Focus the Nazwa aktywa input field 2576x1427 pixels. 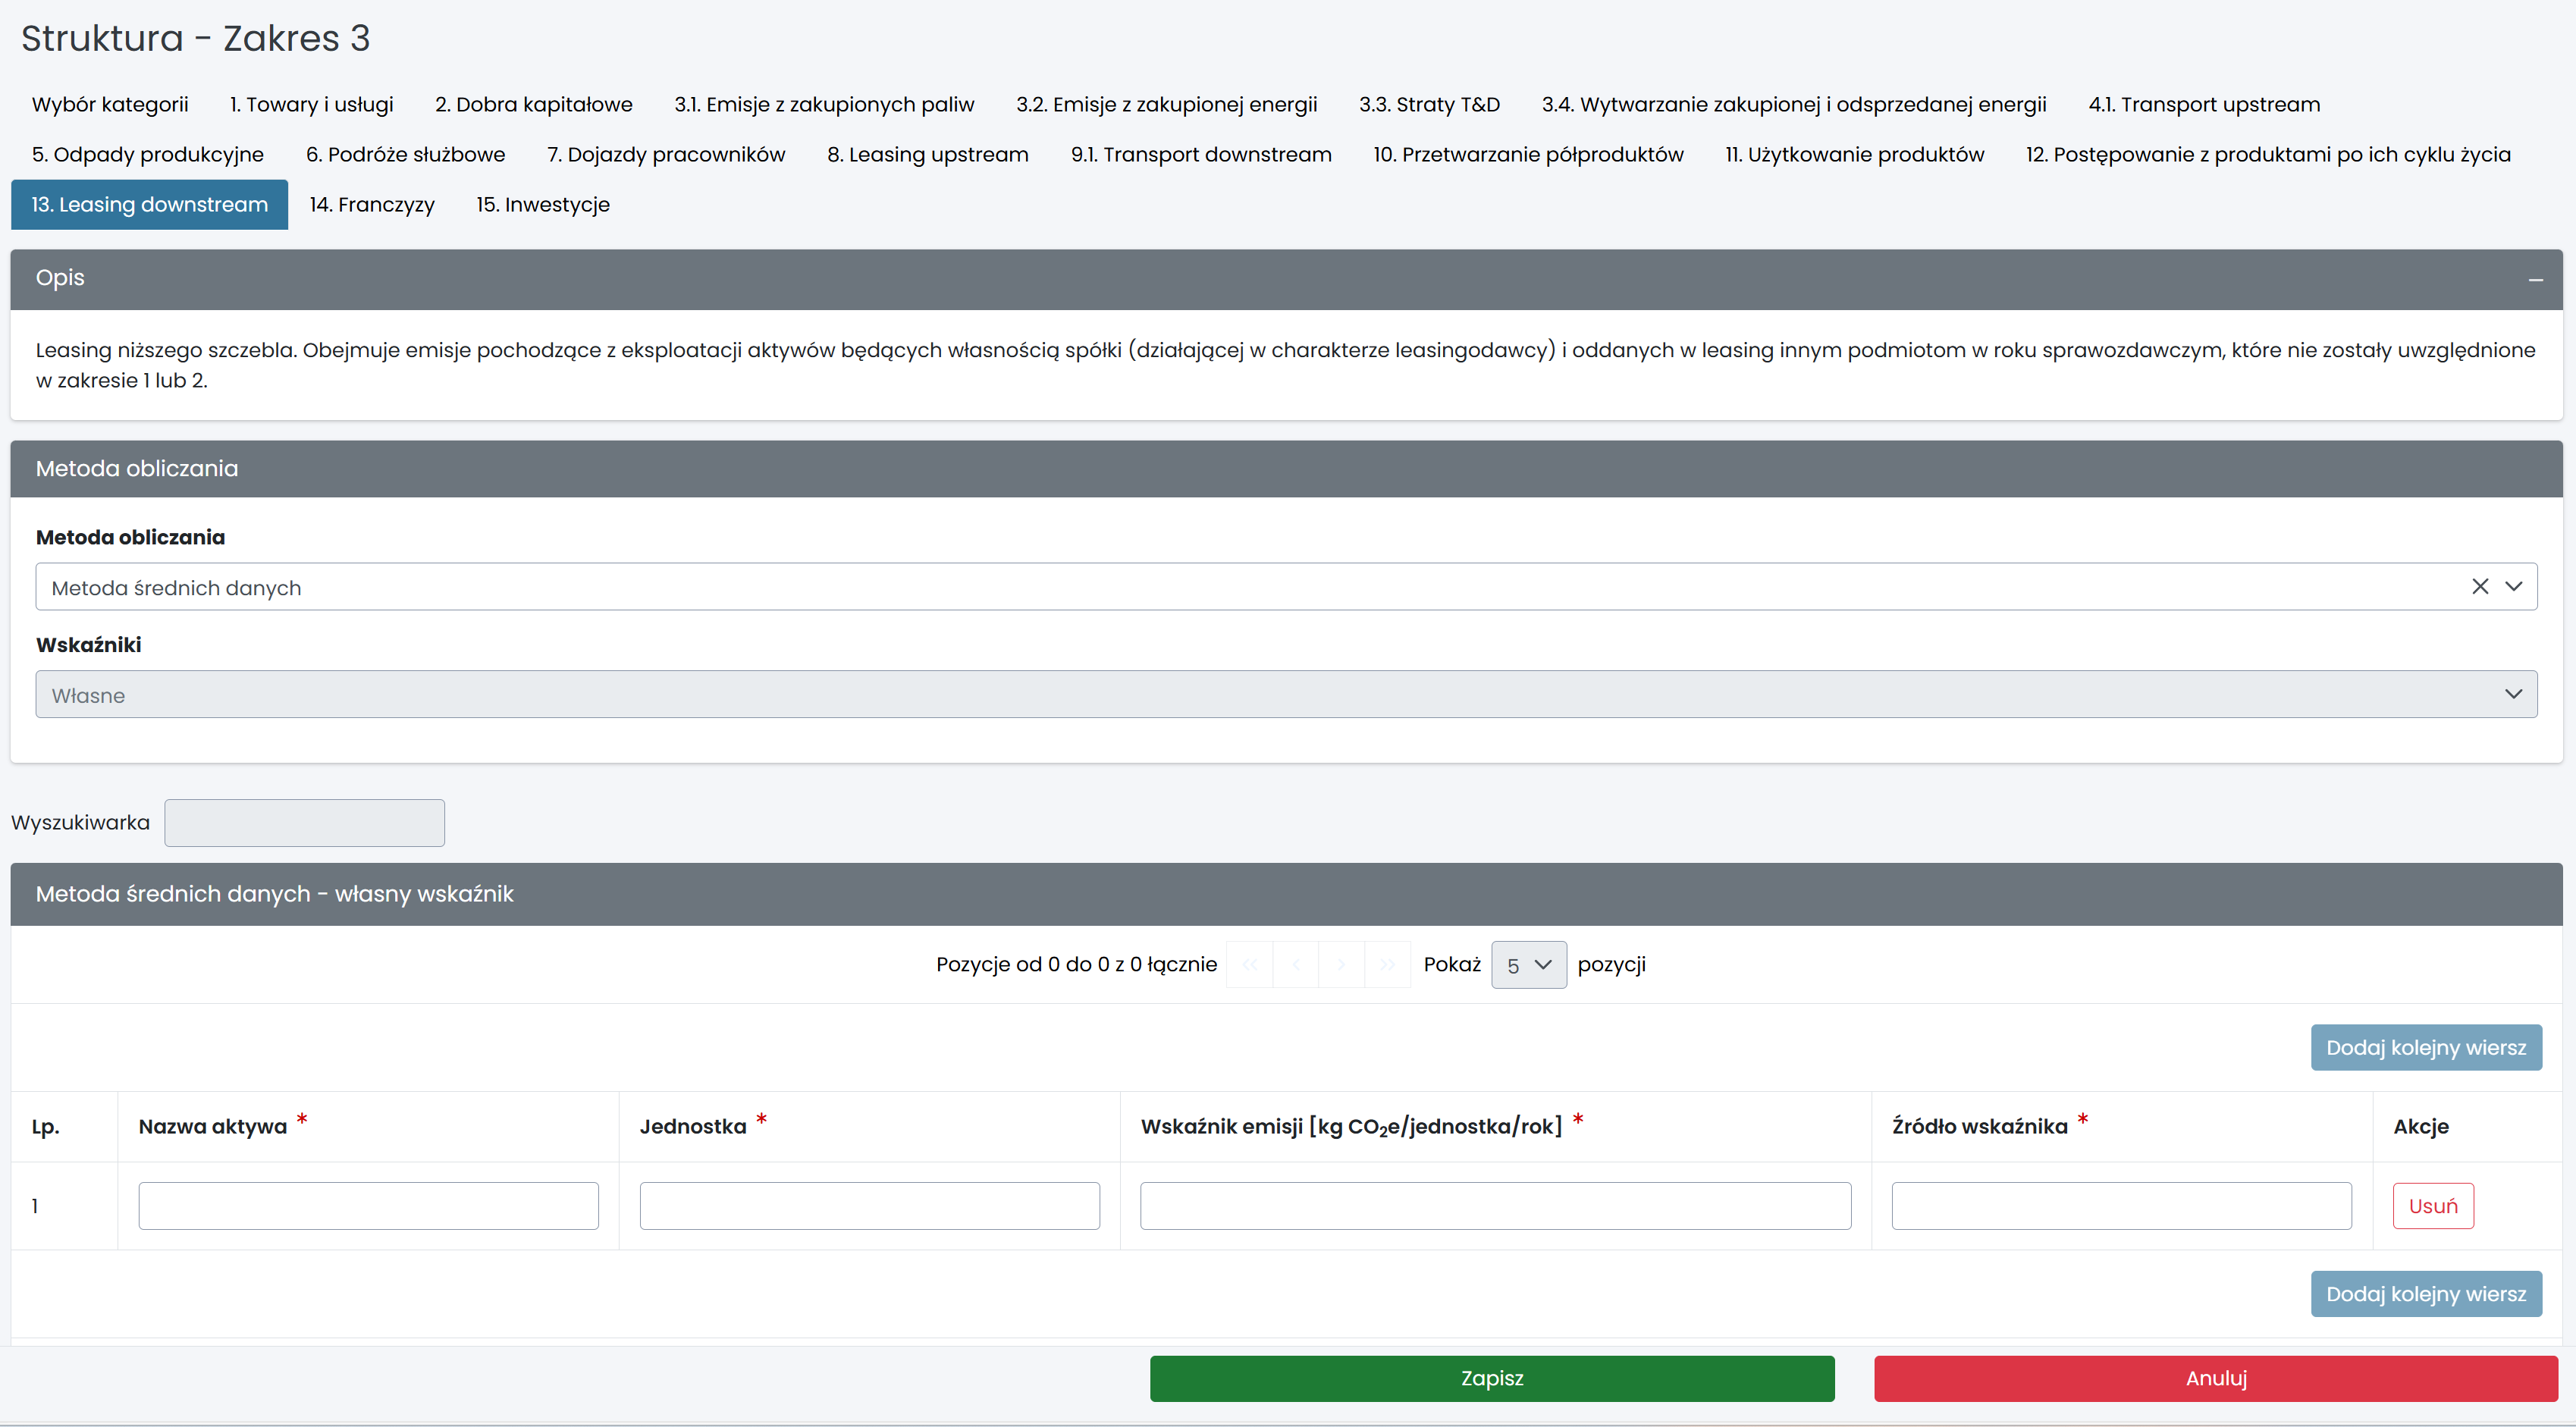click(368, 1206)
